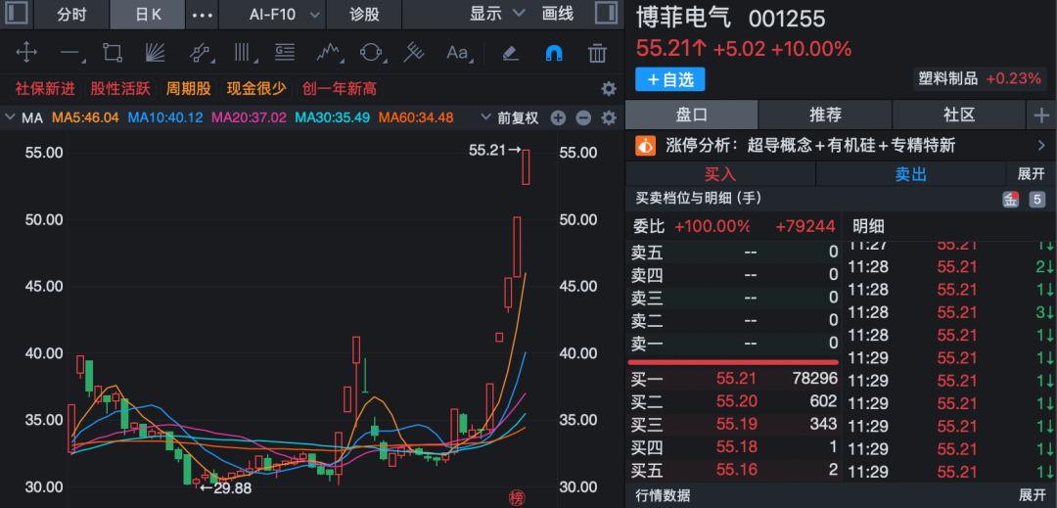Click the MA5 orange indicator label
This screenshot has width=1057, height=508.
coord(85,117)
